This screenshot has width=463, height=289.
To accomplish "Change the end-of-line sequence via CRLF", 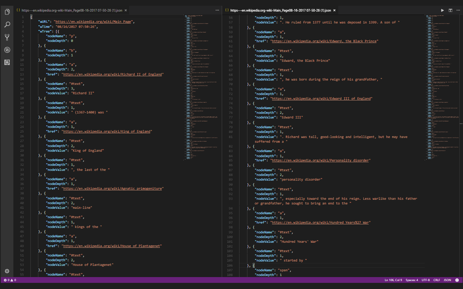I will coord(437,280).
